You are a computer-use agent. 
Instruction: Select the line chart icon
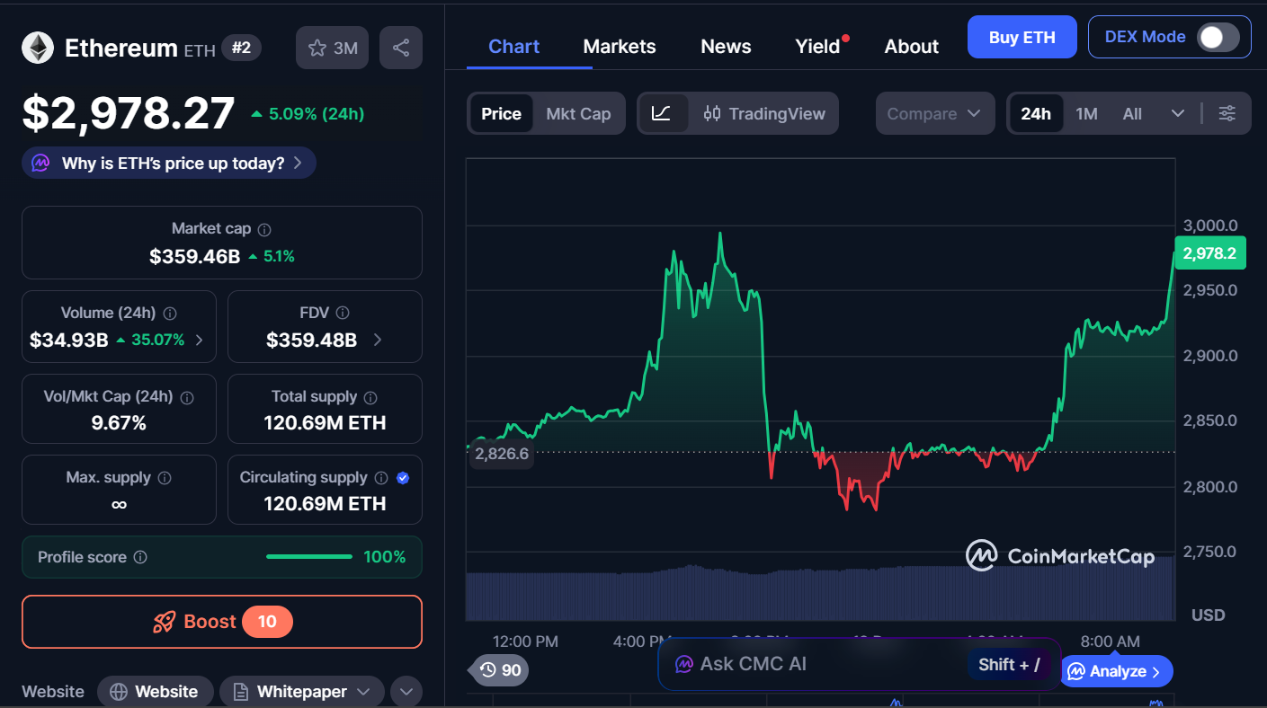tap(664, 113)
